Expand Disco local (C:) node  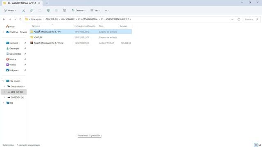5,87
